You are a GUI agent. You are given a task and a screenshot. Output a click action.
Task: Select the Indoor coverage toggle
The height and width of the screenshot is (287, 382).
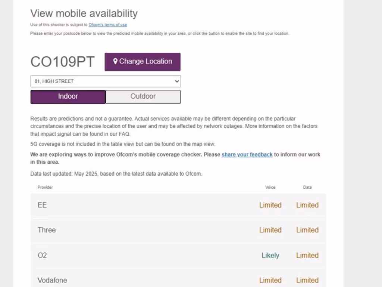pos(68,96)
